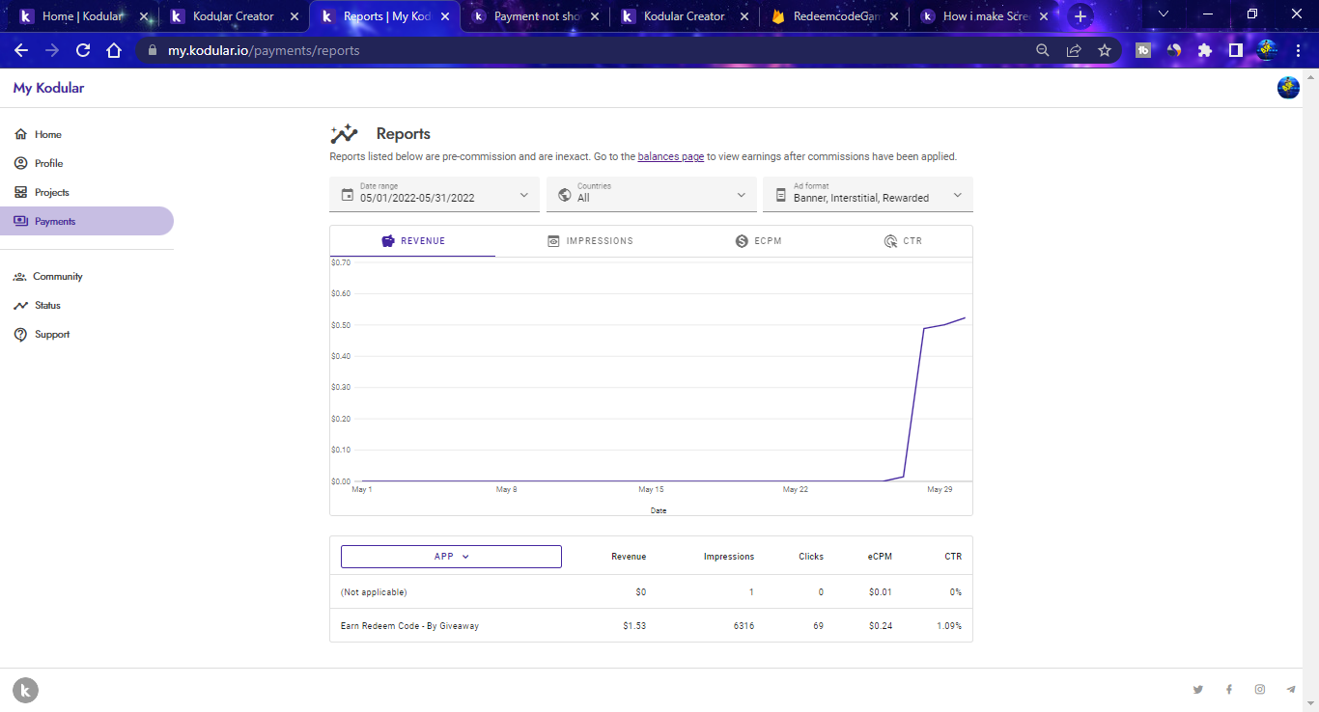Bookmark this page with star icon
Image resolution: width=1319 pixels, height=712 pixels.
(1105, 50)
